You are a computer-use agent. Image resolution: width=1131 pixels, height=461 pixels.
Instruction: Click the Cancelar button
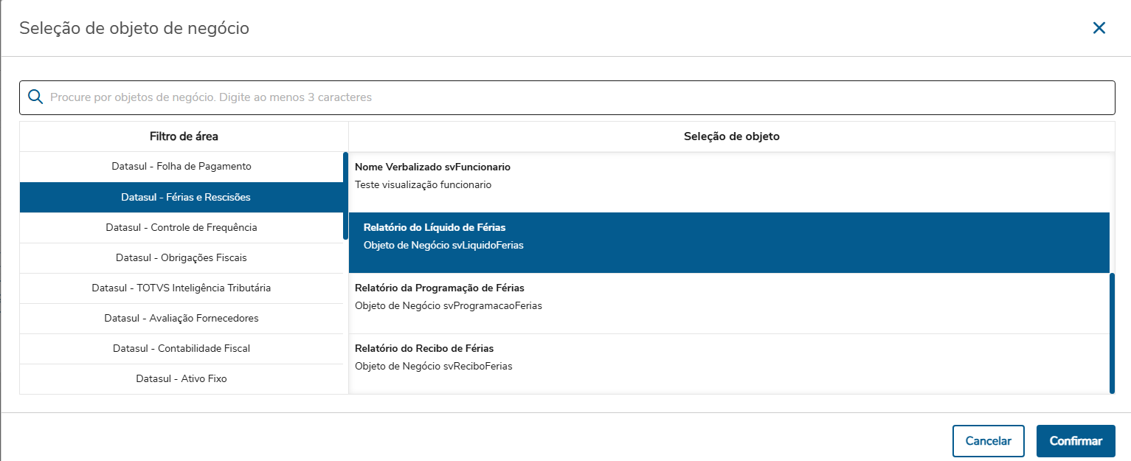pos(988,441)
